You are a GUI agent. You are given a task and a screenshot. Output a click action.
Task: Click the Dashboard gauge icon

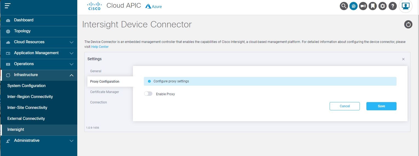8,21
